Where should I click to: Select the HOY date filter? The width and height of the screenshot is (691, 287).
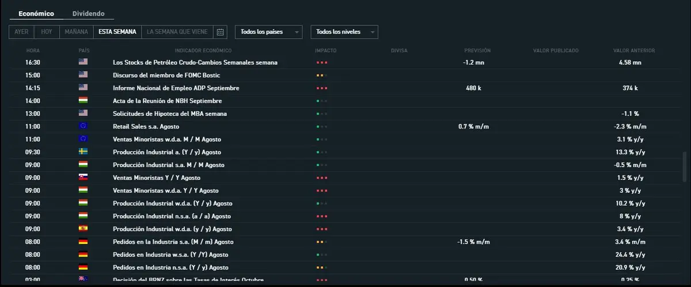[47, 32]
